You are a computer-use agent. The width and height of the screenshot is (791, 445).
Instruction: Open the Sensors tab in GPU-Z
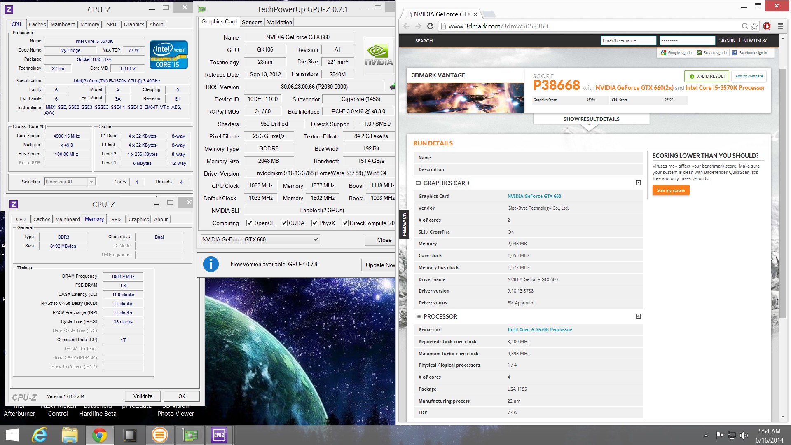click(x=252, y=22)
